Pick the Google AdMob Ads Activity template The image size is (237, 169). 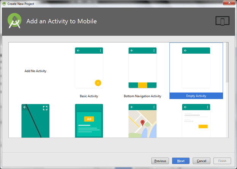point(89,121)
